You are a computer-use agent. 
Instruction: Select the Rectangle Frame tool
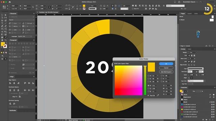(2, 29)
